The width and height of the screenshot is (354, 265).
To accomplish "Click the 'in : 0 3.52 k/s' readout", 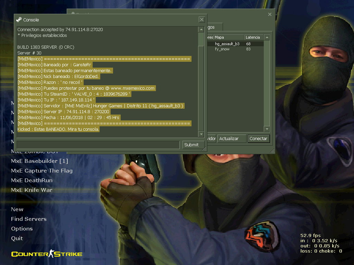I will (x=319, y=241).
